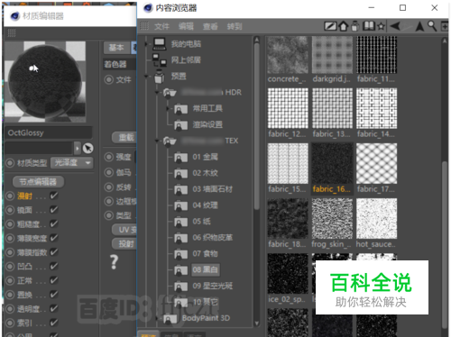Click the BodyPaint 3D folder icon
451x337 pixels.
click(x=170, y=319)
